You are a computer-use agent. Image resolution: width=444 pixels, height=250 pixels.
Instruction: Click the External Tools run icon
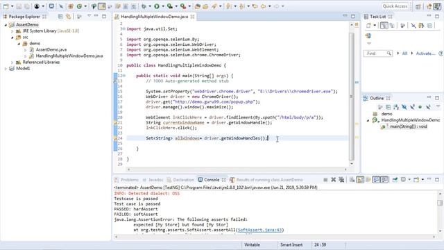click(x=183, y=6)
